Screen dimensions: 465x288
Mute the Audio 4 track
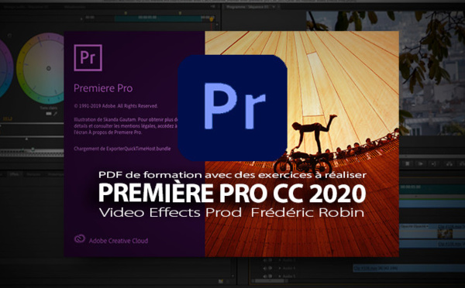pos(265,268)
